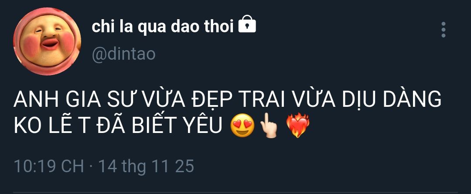Screen dimensions: 471x194
Task: Click the divider line below the timestamp
Action: (x=235, y=193)
